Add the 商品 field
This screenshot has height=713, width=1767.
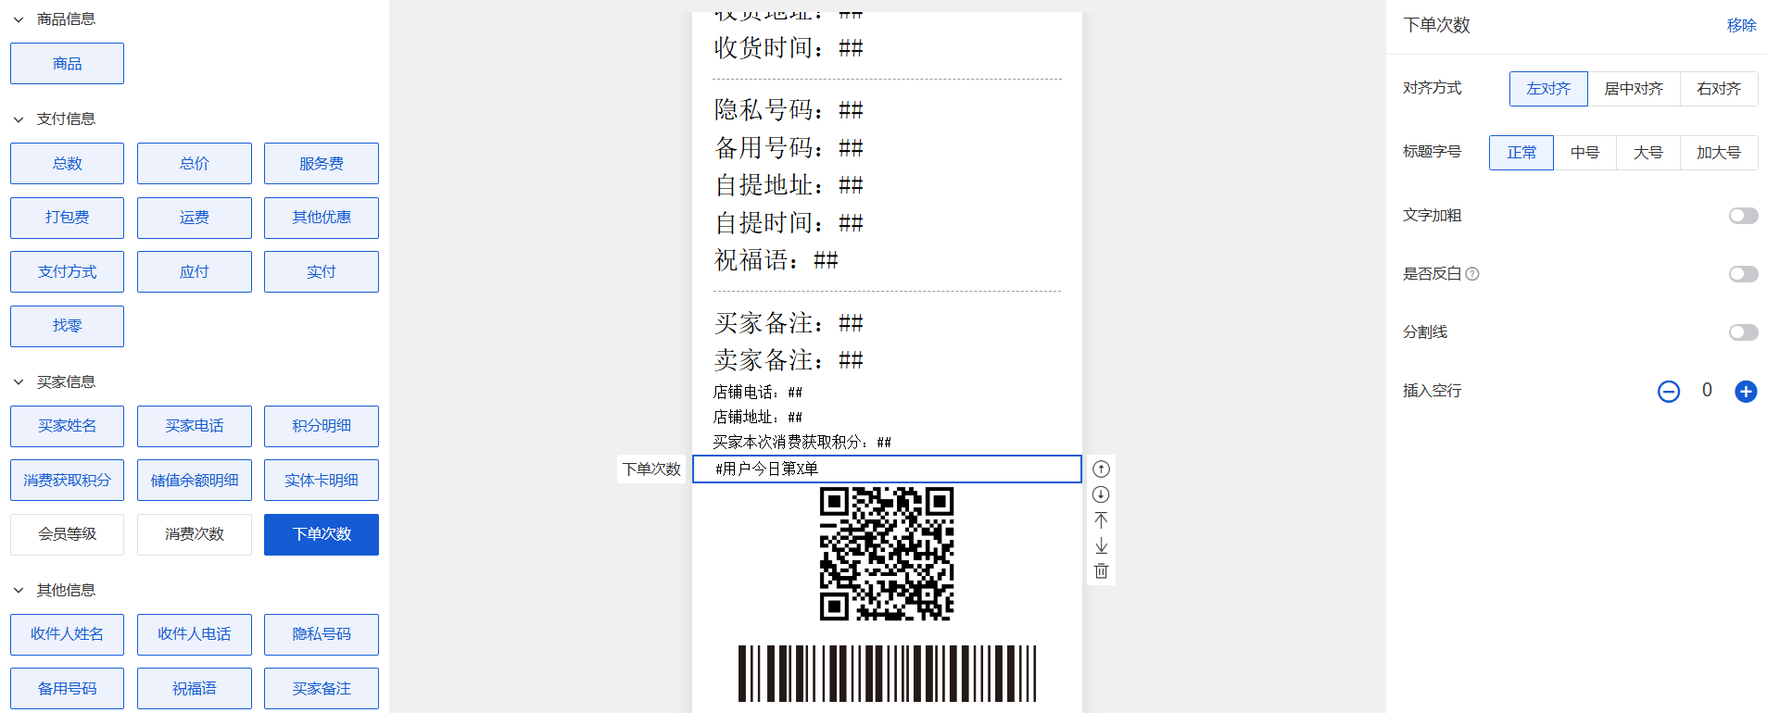pos(67,64)
